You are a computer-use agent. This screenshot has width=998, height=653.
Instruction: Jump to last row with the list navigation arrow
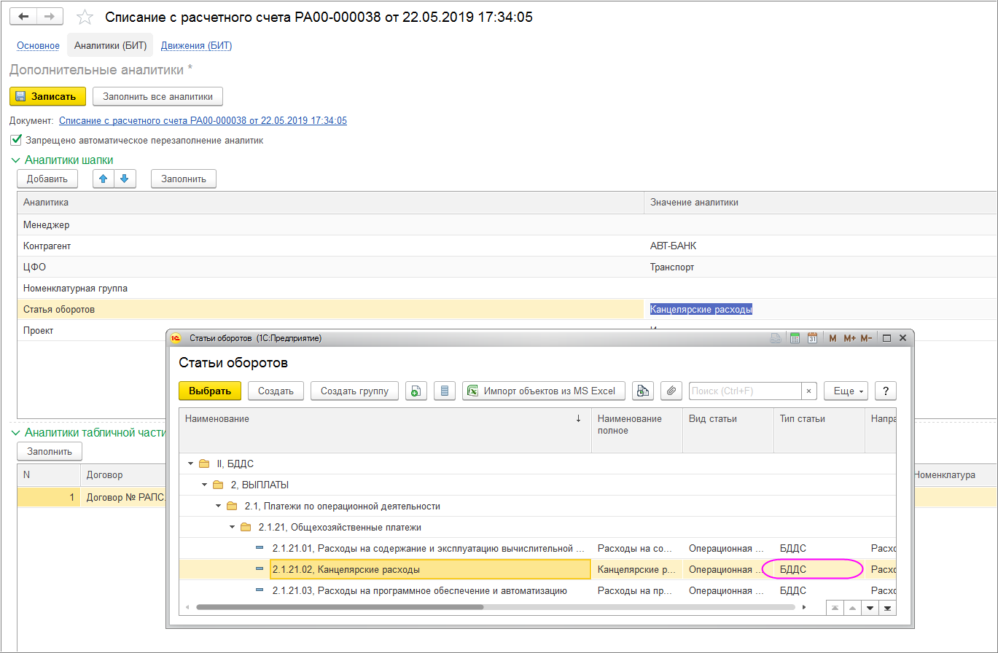pos(887,607)
